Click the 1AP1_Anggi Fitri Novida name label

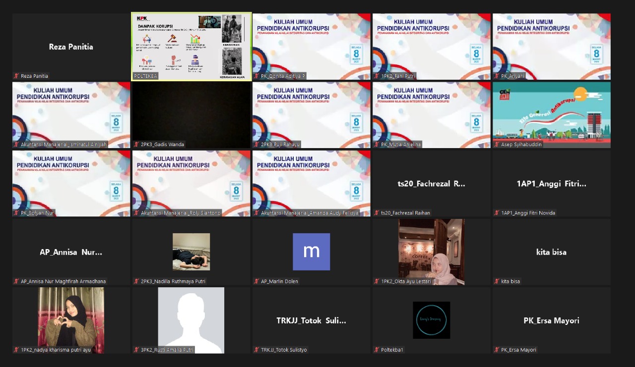pyautogui.click(x=528, y=213)
